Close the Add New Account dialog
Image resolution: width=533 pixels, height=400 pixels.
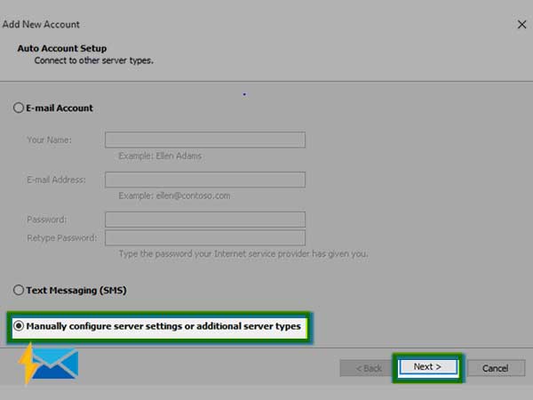pos(521,25)
